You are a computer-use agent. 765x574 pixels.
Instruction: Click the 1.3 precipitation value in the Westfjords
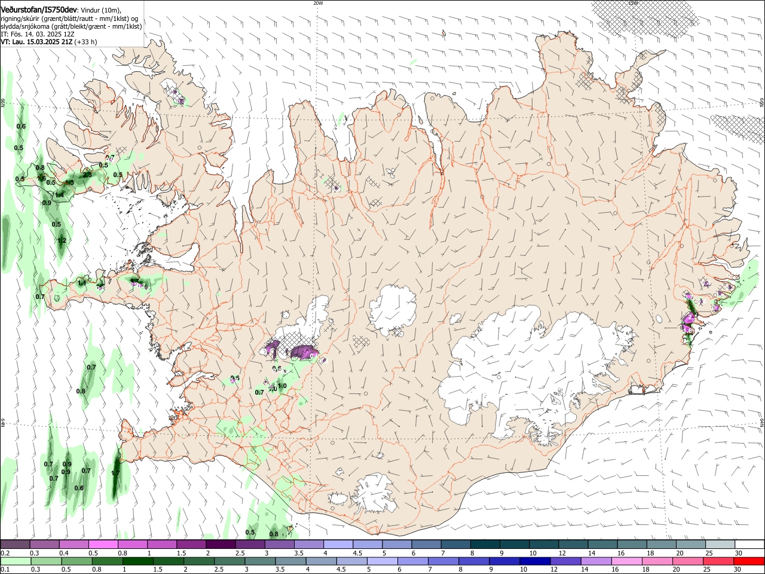click(69, 183)
